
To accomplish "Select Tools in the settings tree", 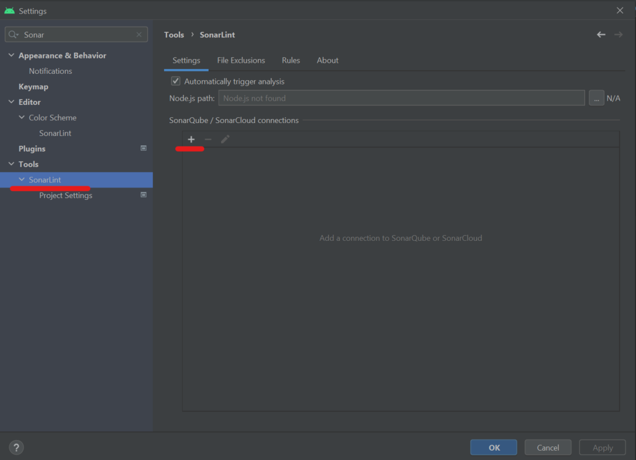I will tap(29, 164).
